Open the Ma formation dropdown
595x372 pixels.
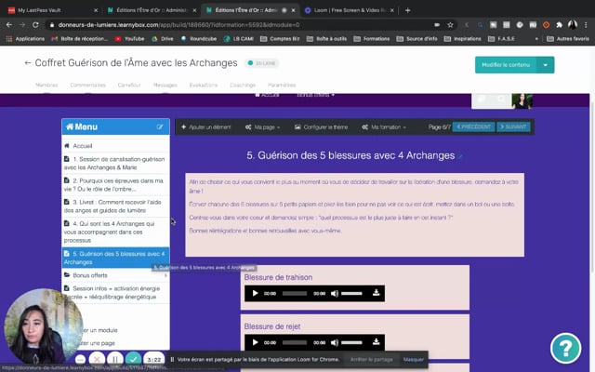tap(384, 127)
